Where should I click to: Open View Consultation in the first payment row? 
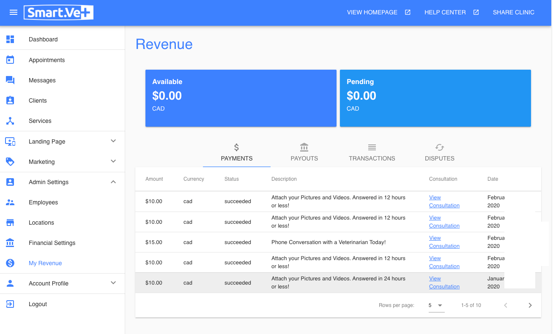pyautogui.click(x=444, y=201)
